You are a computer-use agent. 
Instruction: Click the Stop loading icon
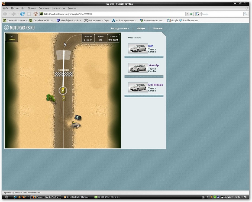[x=29, y=14]
